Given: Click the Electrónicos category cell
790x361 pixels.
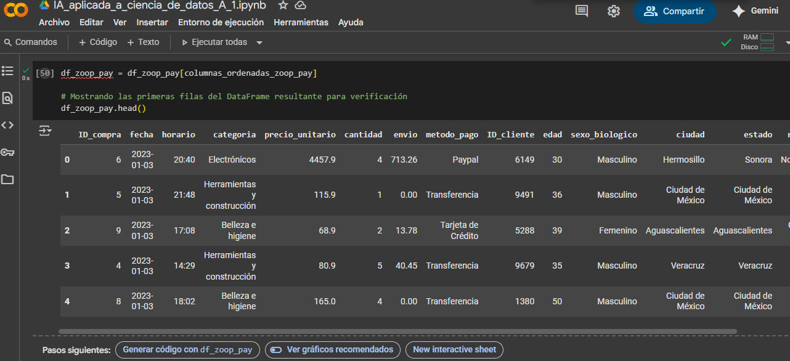Looking at the screenshot, I should pos(232,160).
